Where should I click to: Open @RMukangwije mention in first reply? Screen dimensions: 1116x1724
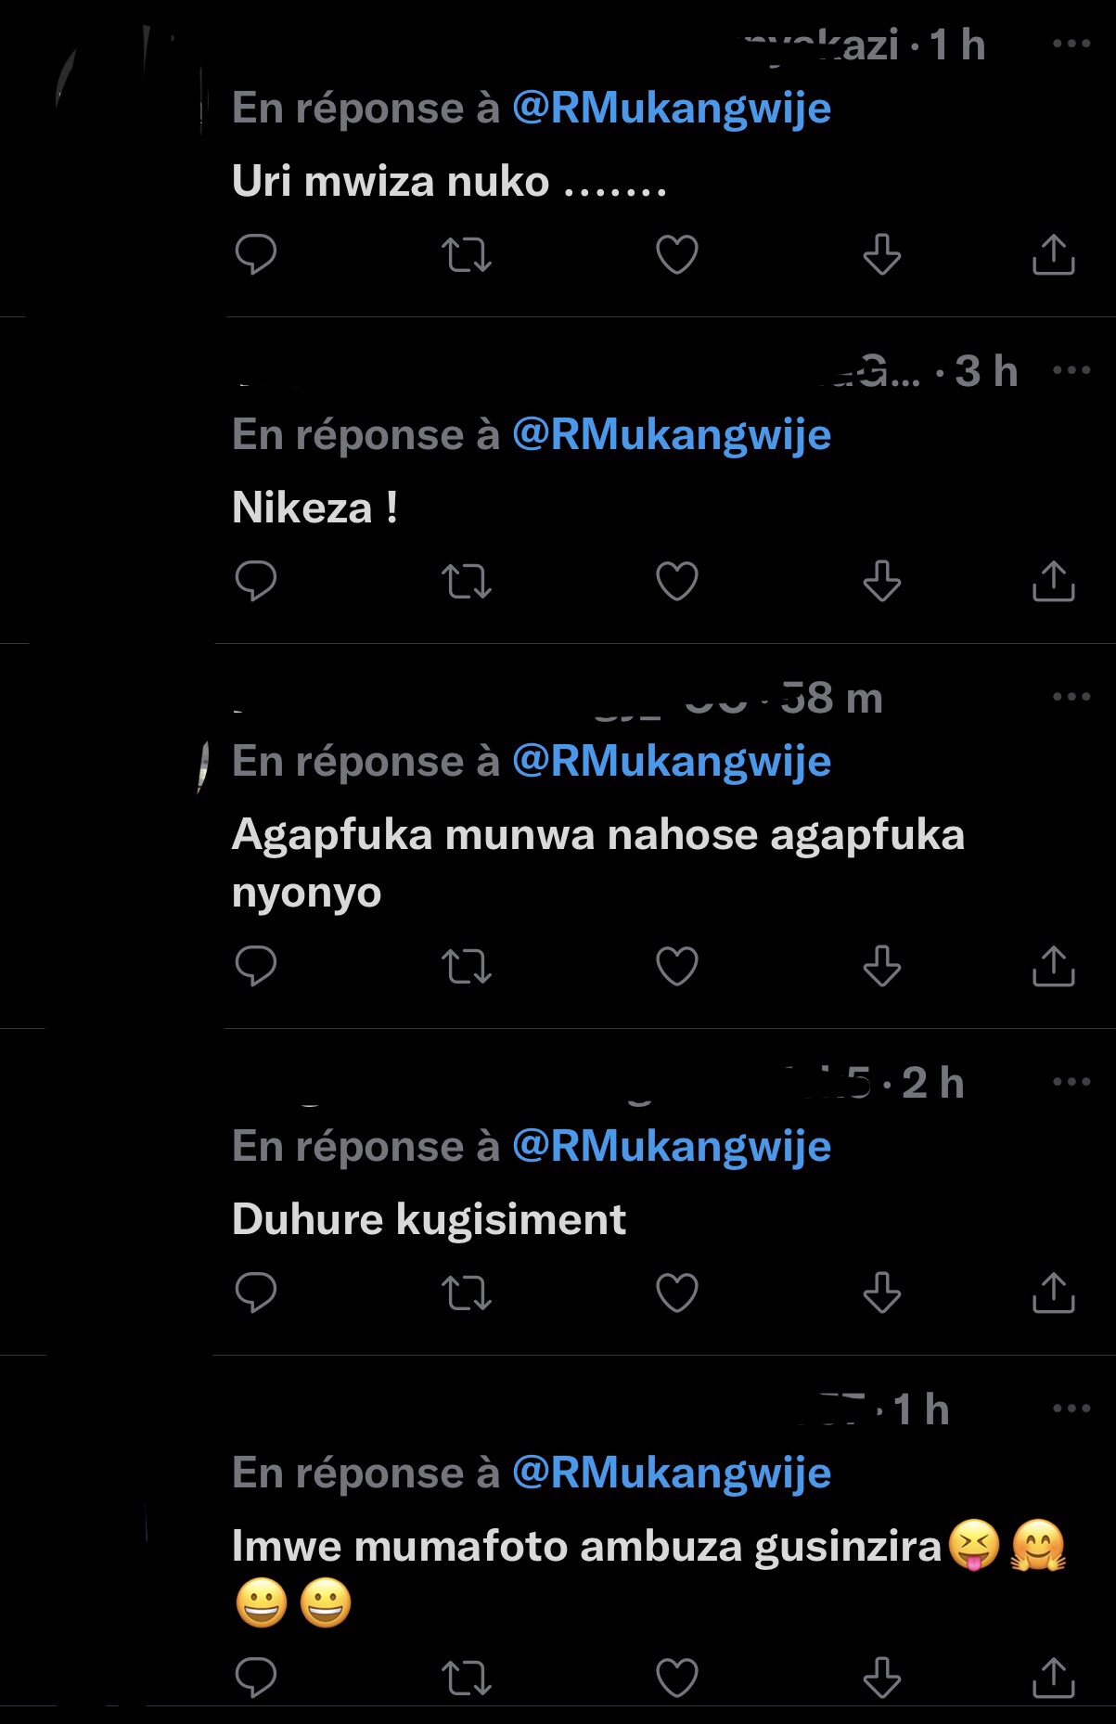(x=672, y=109)
